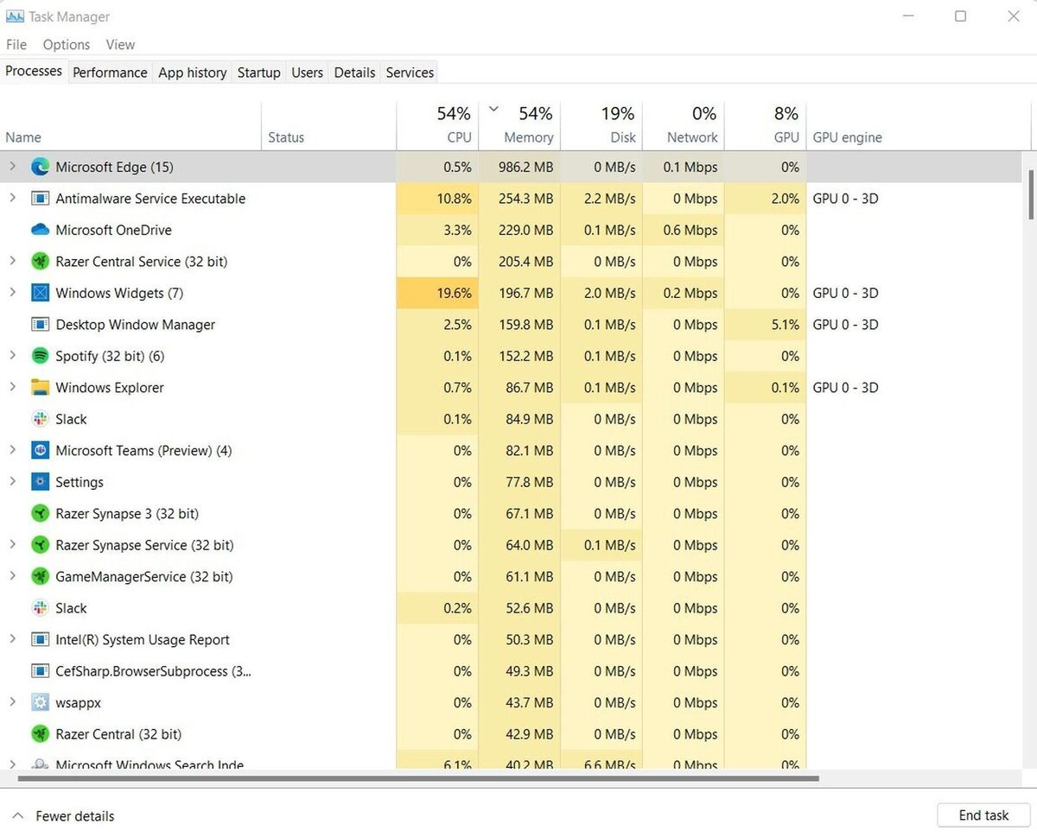Sort processes by the Disk column

[601, 125]
